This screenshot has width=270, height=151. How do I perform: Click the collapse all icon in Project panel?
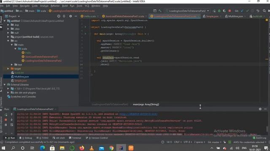tap(64, 16)
